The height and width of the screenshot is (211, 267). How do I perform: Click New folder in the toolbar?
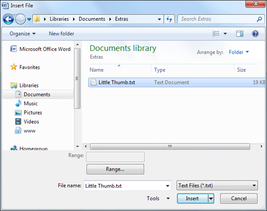click(x=61, y=33)
